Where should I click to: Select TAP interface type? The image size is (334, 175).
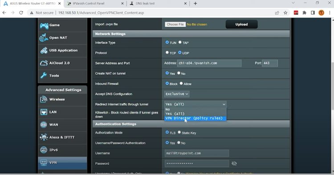[180, 42]
